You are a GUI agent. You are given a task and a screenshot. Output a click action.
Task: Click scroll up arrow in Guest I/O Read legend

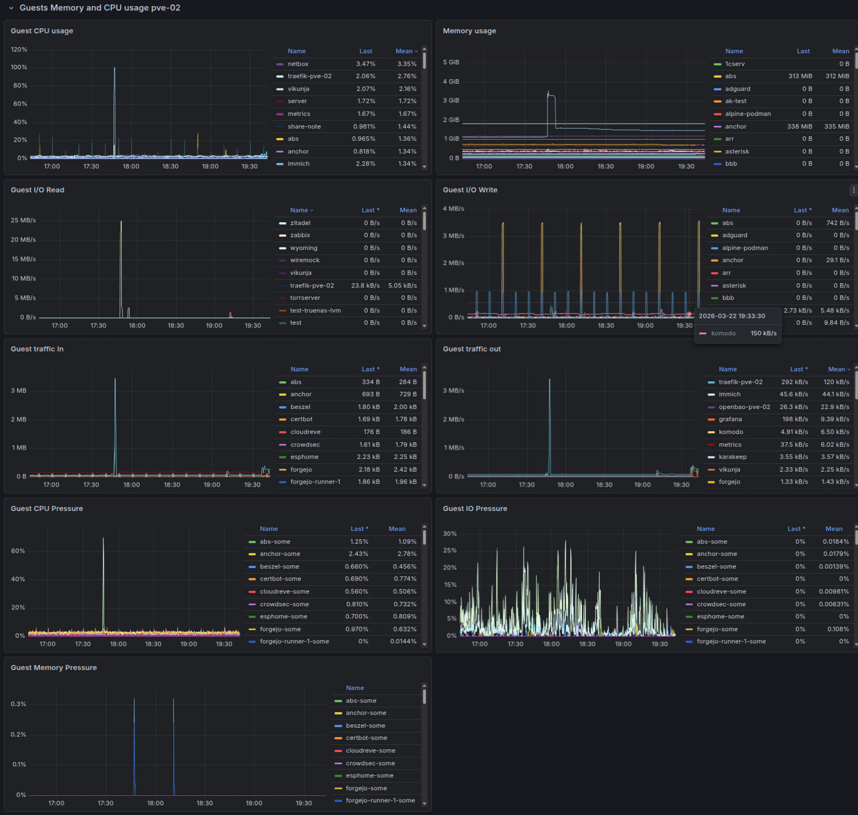(x=424, y=208)
